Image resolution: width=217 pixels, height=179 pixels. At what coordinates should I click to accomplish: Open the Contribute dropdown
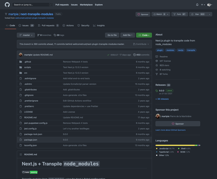click(141, 44)
